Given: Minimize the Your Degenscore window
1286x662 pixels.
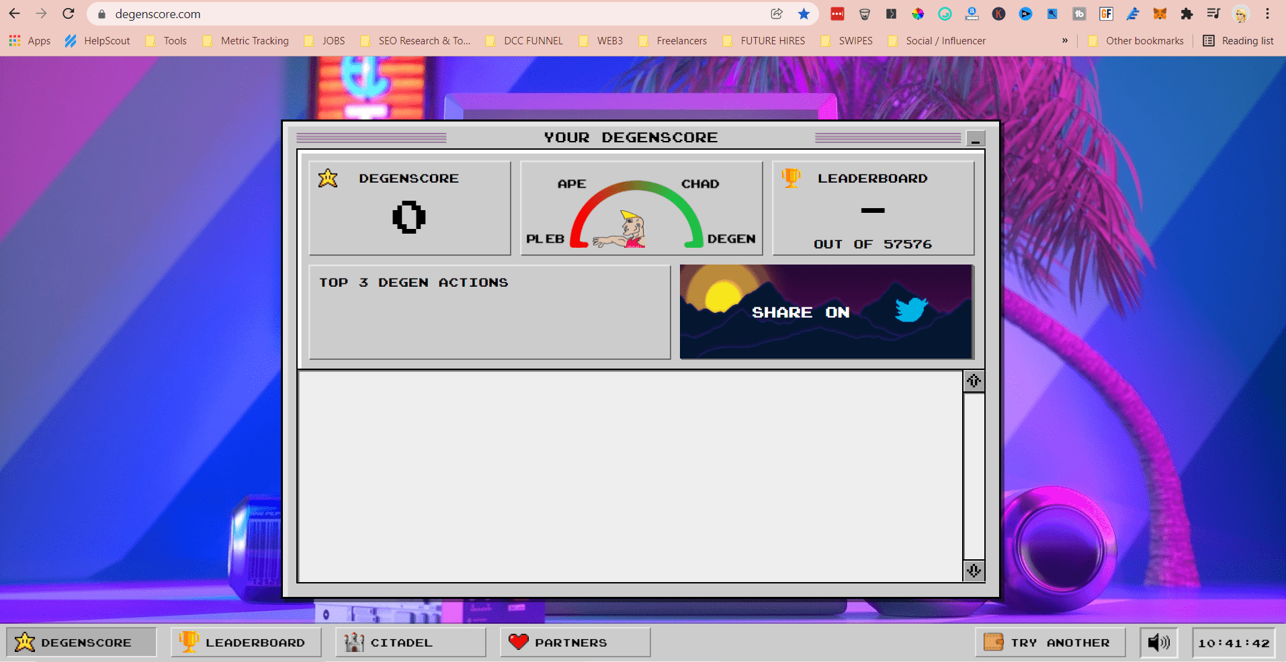Looking at the screenshot, I should point(976,138).
